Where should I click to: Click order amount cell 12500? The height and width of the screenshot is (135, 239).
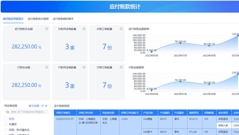pos(130,125)
